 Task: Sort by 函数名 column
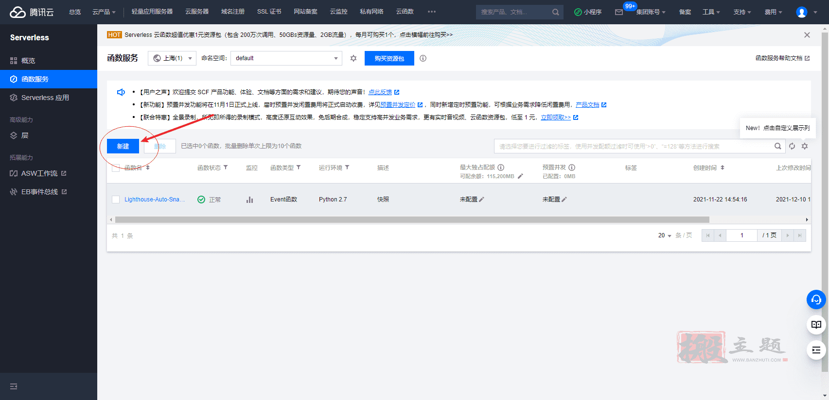[148, 167]
